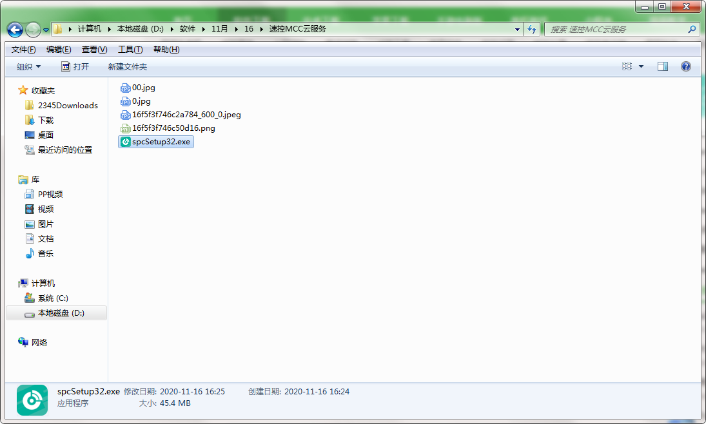The height and width of the screenshot is (424, 706).
Task: Click the JPG icon of 0.jpg
Action: coord(126,102)
